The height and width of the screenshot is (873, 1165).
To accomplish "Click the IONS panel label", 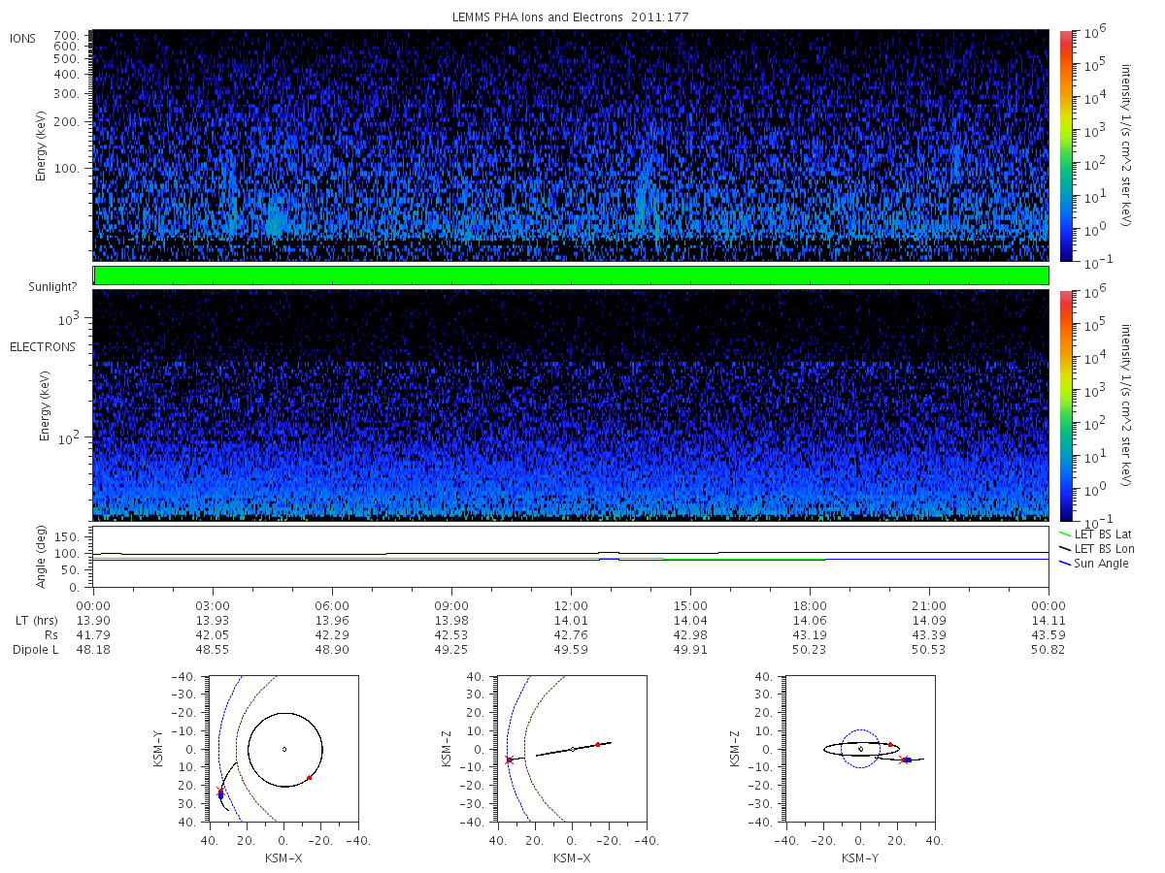I will coord(24,39).
